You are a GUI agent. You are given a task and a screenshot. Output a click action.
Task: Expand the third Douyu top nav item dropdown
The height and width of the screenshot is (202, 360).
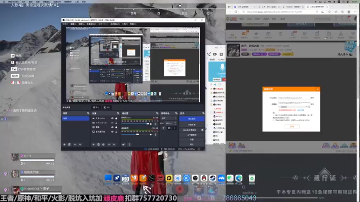point(257,19)
